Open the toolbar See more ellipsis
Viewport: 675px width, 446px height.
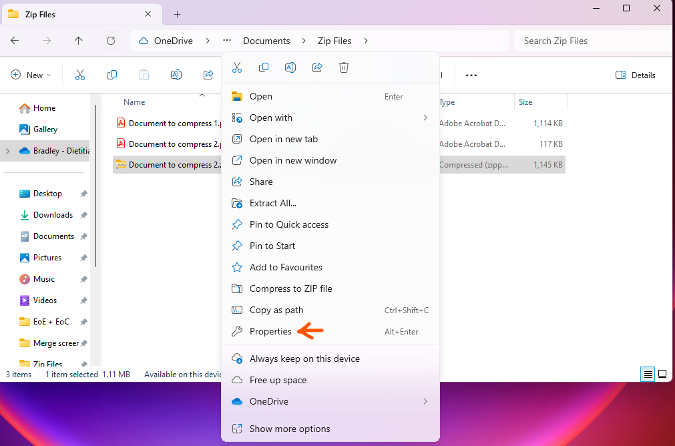(x=471, y=75)
